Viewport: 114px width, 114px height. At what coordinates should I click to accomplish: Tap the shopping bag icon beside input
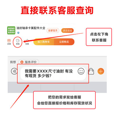pos(91,71)
